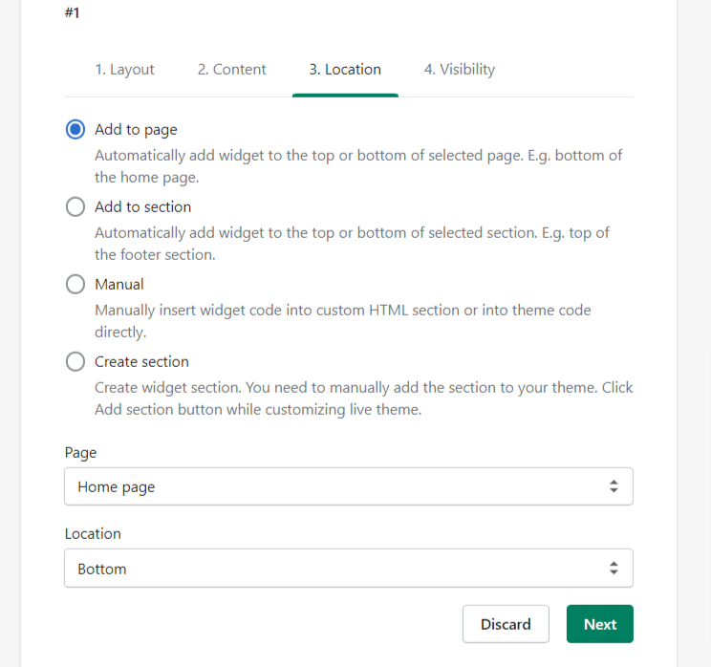Switch to the 2. Content tab
This screenshot has width=711, height=667.
231,70
